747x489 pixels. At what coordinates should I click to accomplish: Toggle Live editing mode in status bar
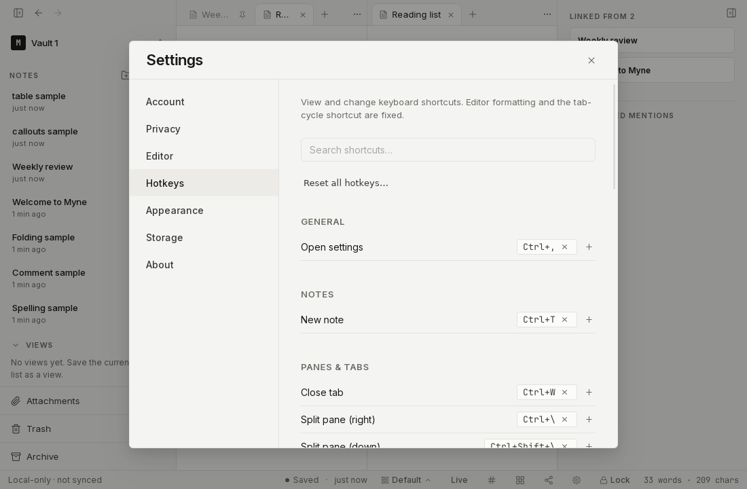(x=459, y=480)
